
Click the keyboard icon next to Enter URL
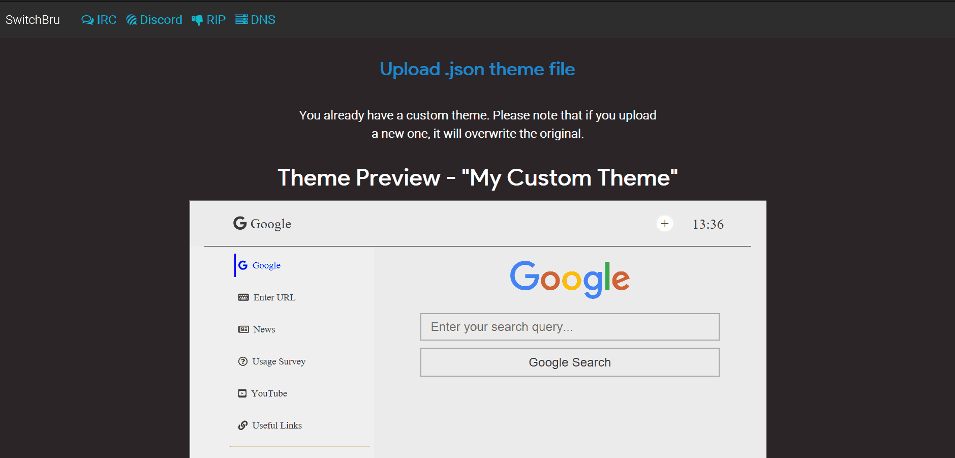click(x=243, y=297)
